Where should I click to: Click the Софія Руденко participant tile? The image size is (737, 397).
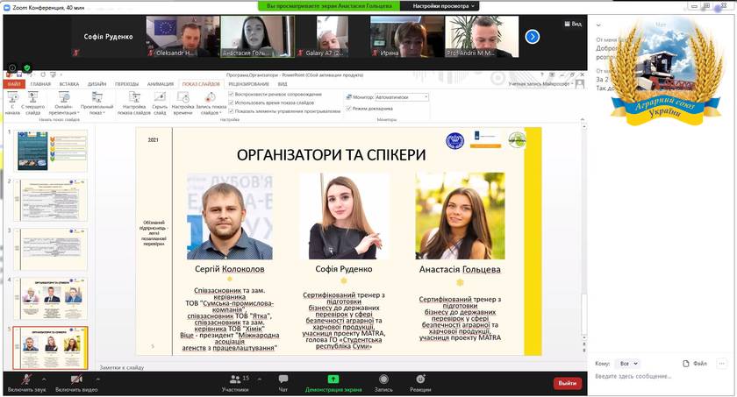click(108, 37)
